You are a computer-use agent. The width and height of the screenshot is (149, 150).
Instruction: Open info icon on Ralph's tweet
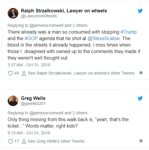coord(141,73)
